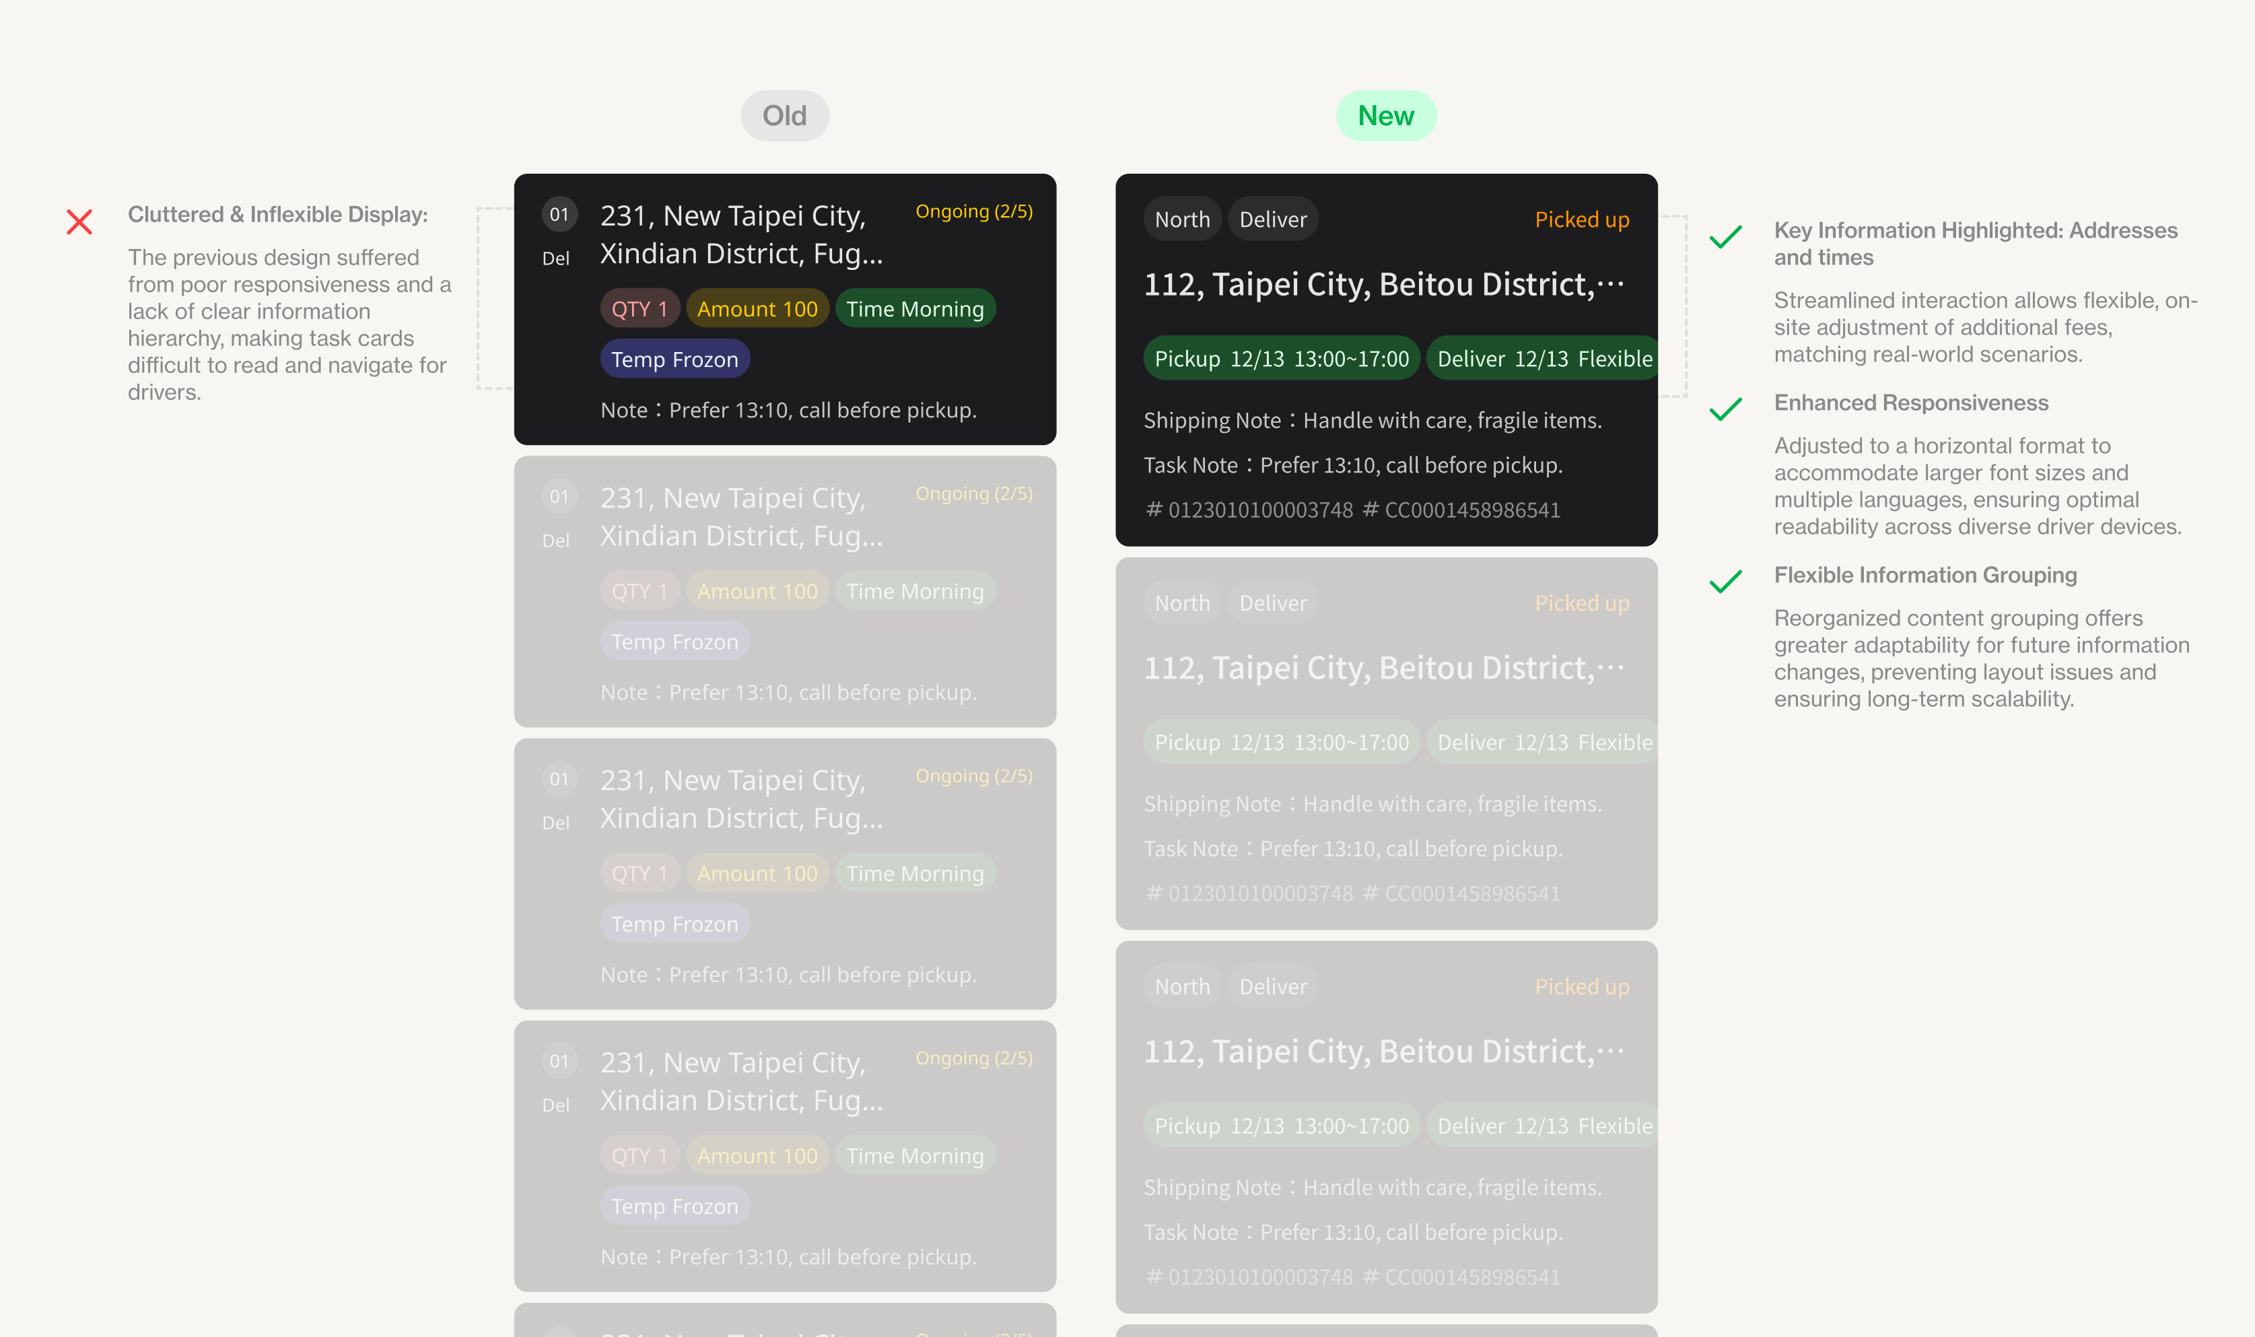2255x1337 pixels.
Task: Click the orange Picked up status on active card
Action: click(1581, 219)
